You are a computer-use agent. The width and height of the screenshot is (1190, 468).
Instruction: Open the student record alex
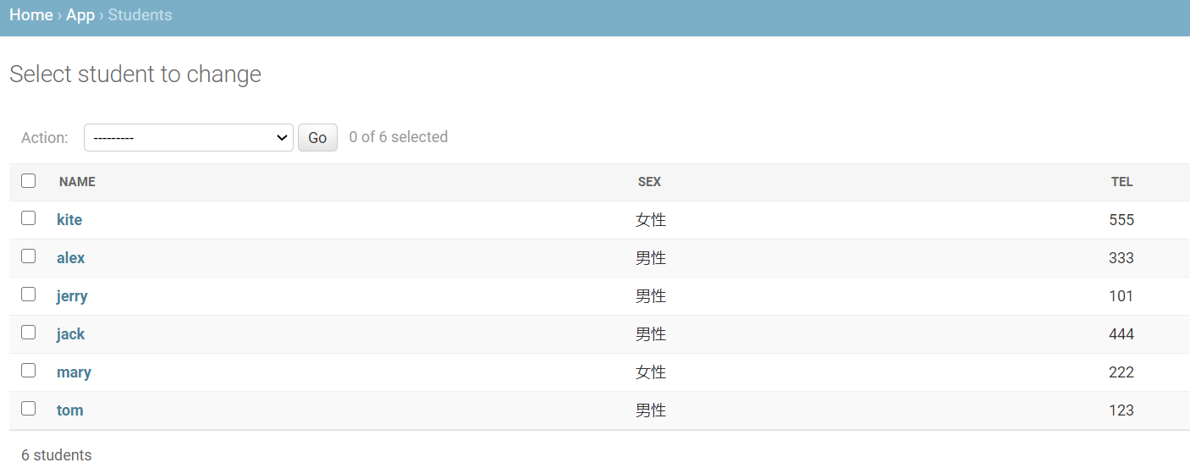coord(71,258)
